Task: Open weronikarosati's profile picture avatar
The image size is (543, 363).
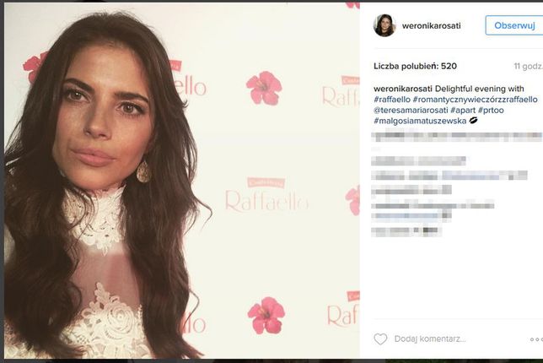Action: [384, 25]
